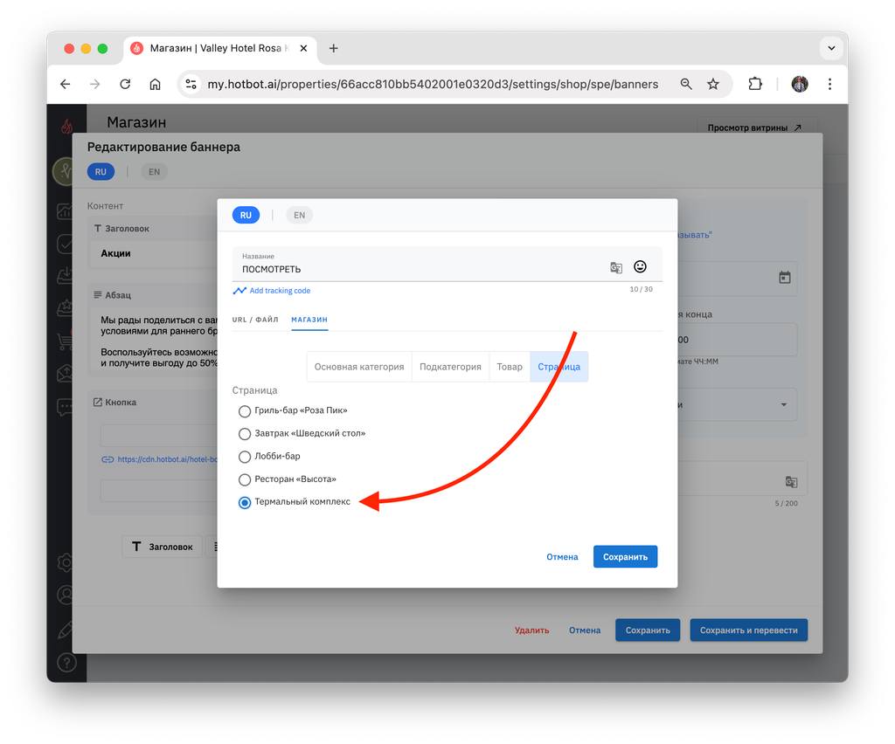Viewport: 895px width, 744px height.
Task: Choose Страница segment
Action: click(x=559, y=367)
